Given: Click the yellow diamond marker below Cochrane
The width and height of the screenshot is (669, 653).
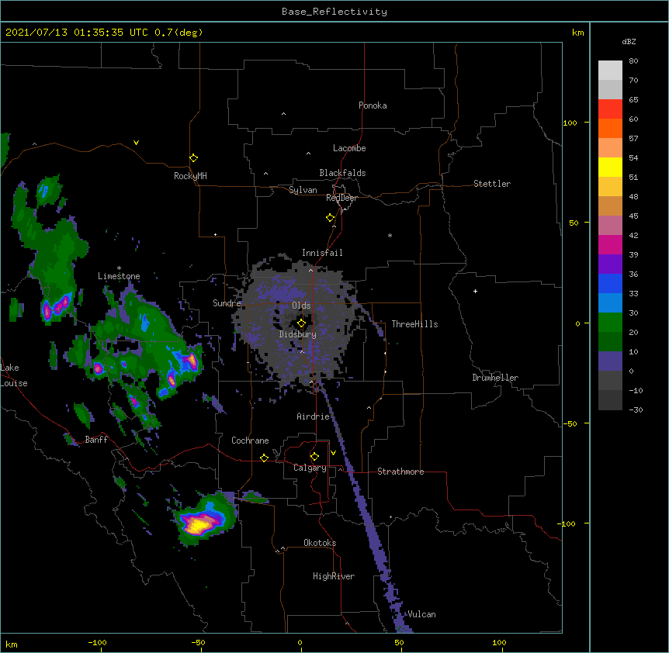Looking at the screenshot, I should tap(264, 458).
